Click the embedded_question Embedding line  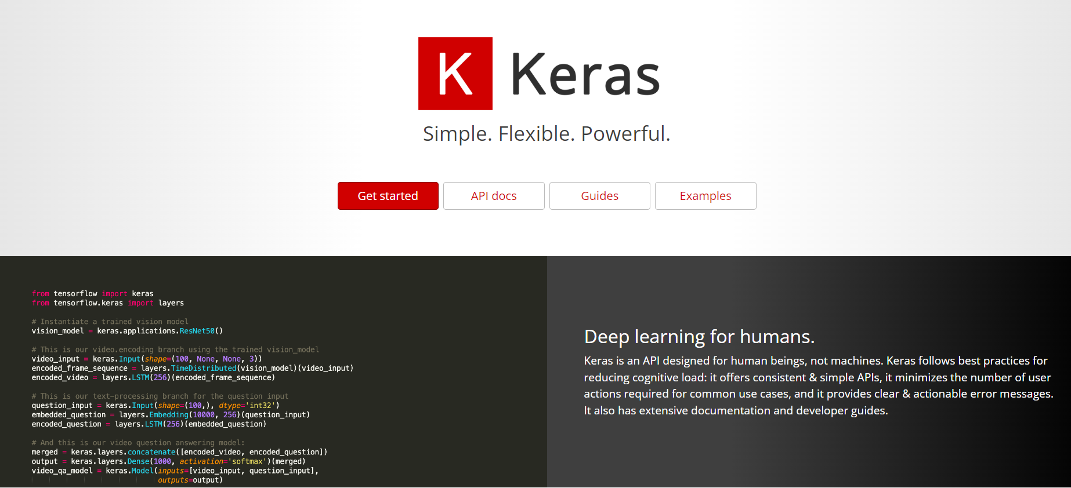click(171, 414)
